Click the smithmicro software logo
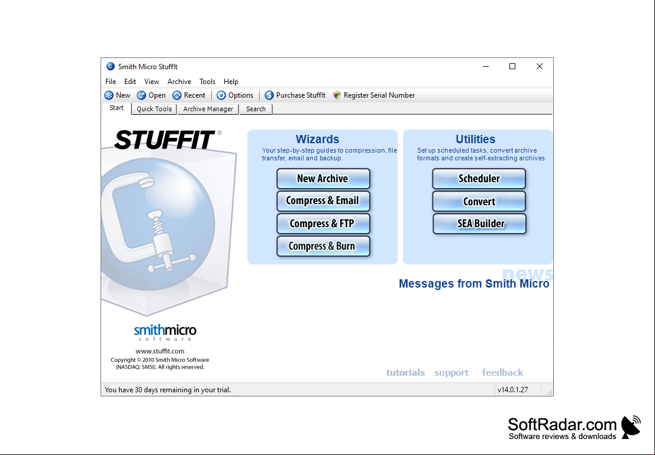 click(x=165, y=332)
